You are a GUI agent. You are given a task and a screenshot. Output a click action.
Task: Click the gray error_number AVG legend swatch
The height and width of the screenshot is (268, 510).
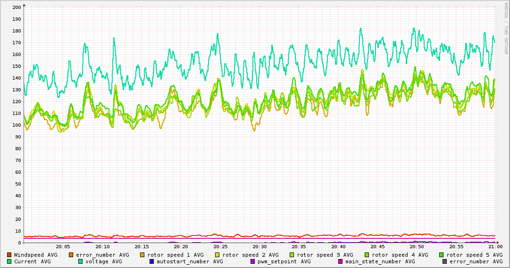click(444, 261)
